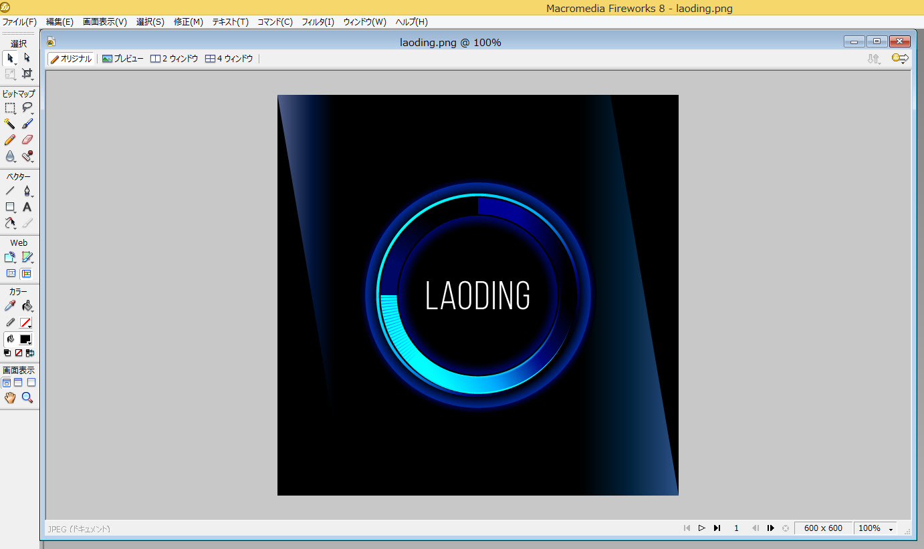Click the ベクター section label

pos(19,177)
